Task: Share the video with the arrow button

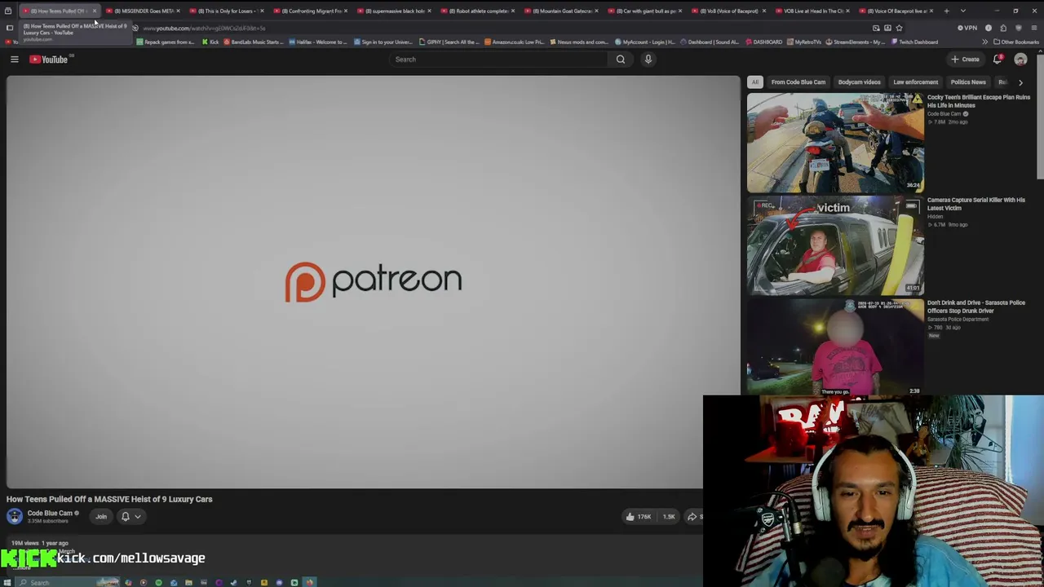Action: coord(693,516)
